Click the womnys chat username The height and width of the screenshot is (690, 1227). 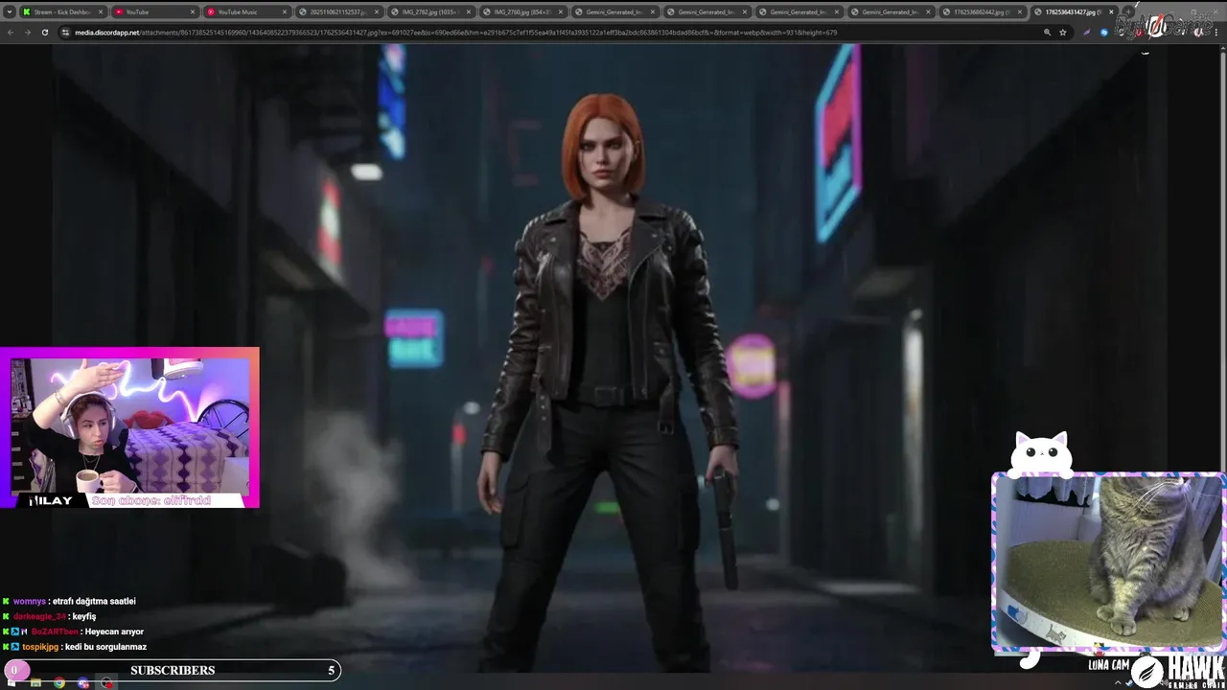[29, 601]
